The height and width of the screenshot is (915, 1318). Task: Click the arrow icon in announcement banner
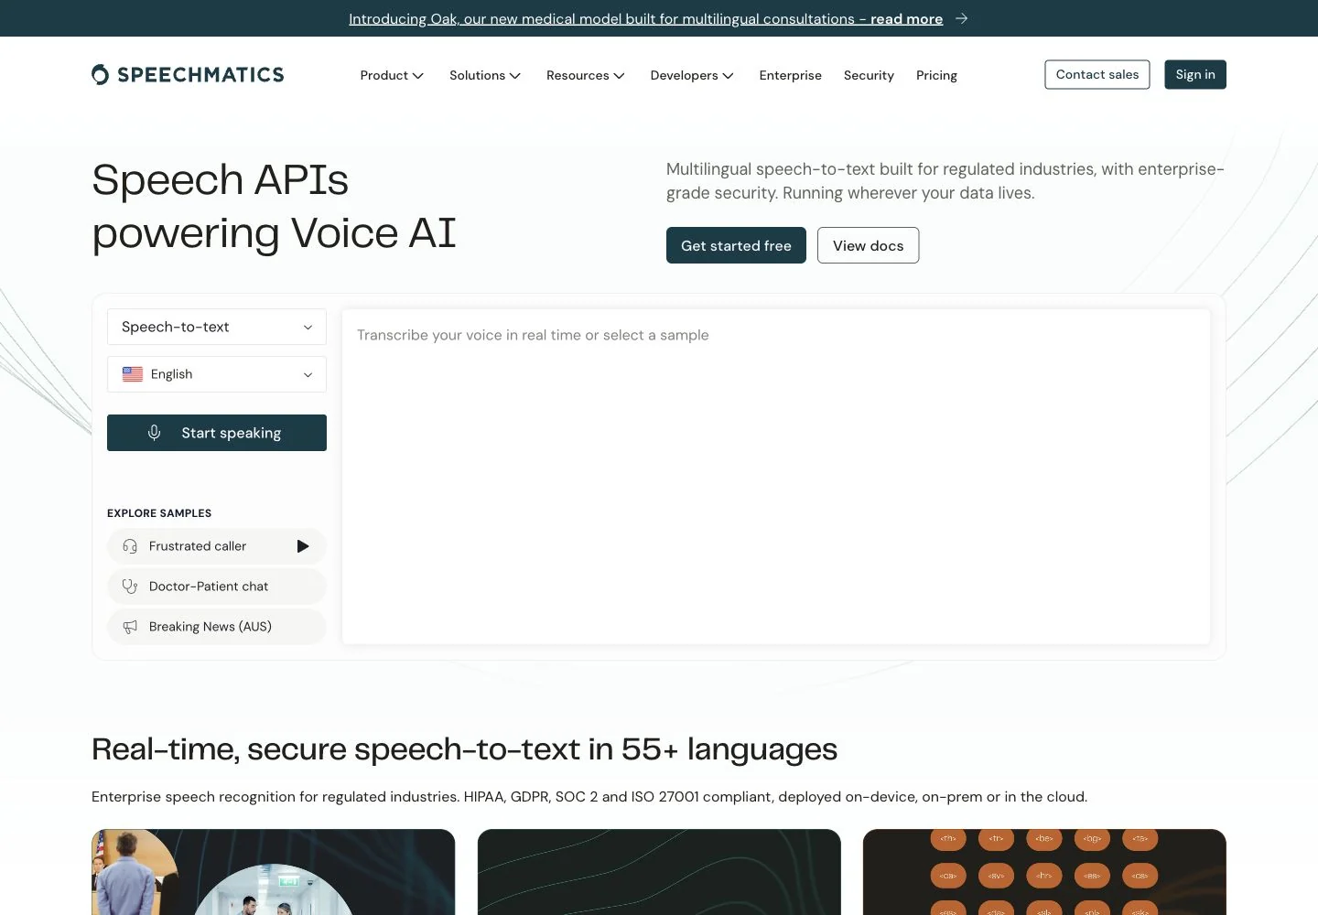click(x=961, y=18)
